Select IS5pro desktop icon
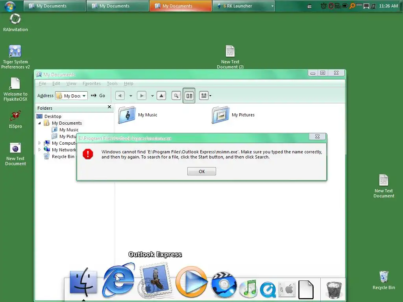The height and width of the screenshot is (302, 403). (x=15, y=120)
